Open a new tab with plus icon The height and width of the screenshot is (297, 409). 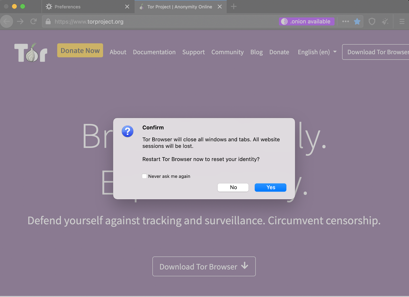(234, 6)
